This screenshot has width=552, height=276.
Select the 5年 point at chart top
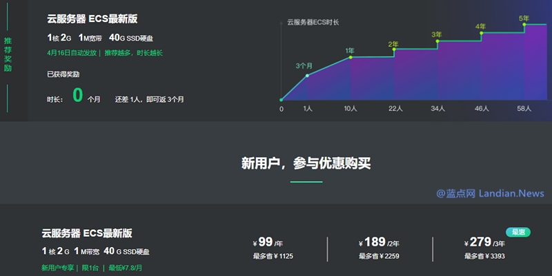click(x=524, y=24)
